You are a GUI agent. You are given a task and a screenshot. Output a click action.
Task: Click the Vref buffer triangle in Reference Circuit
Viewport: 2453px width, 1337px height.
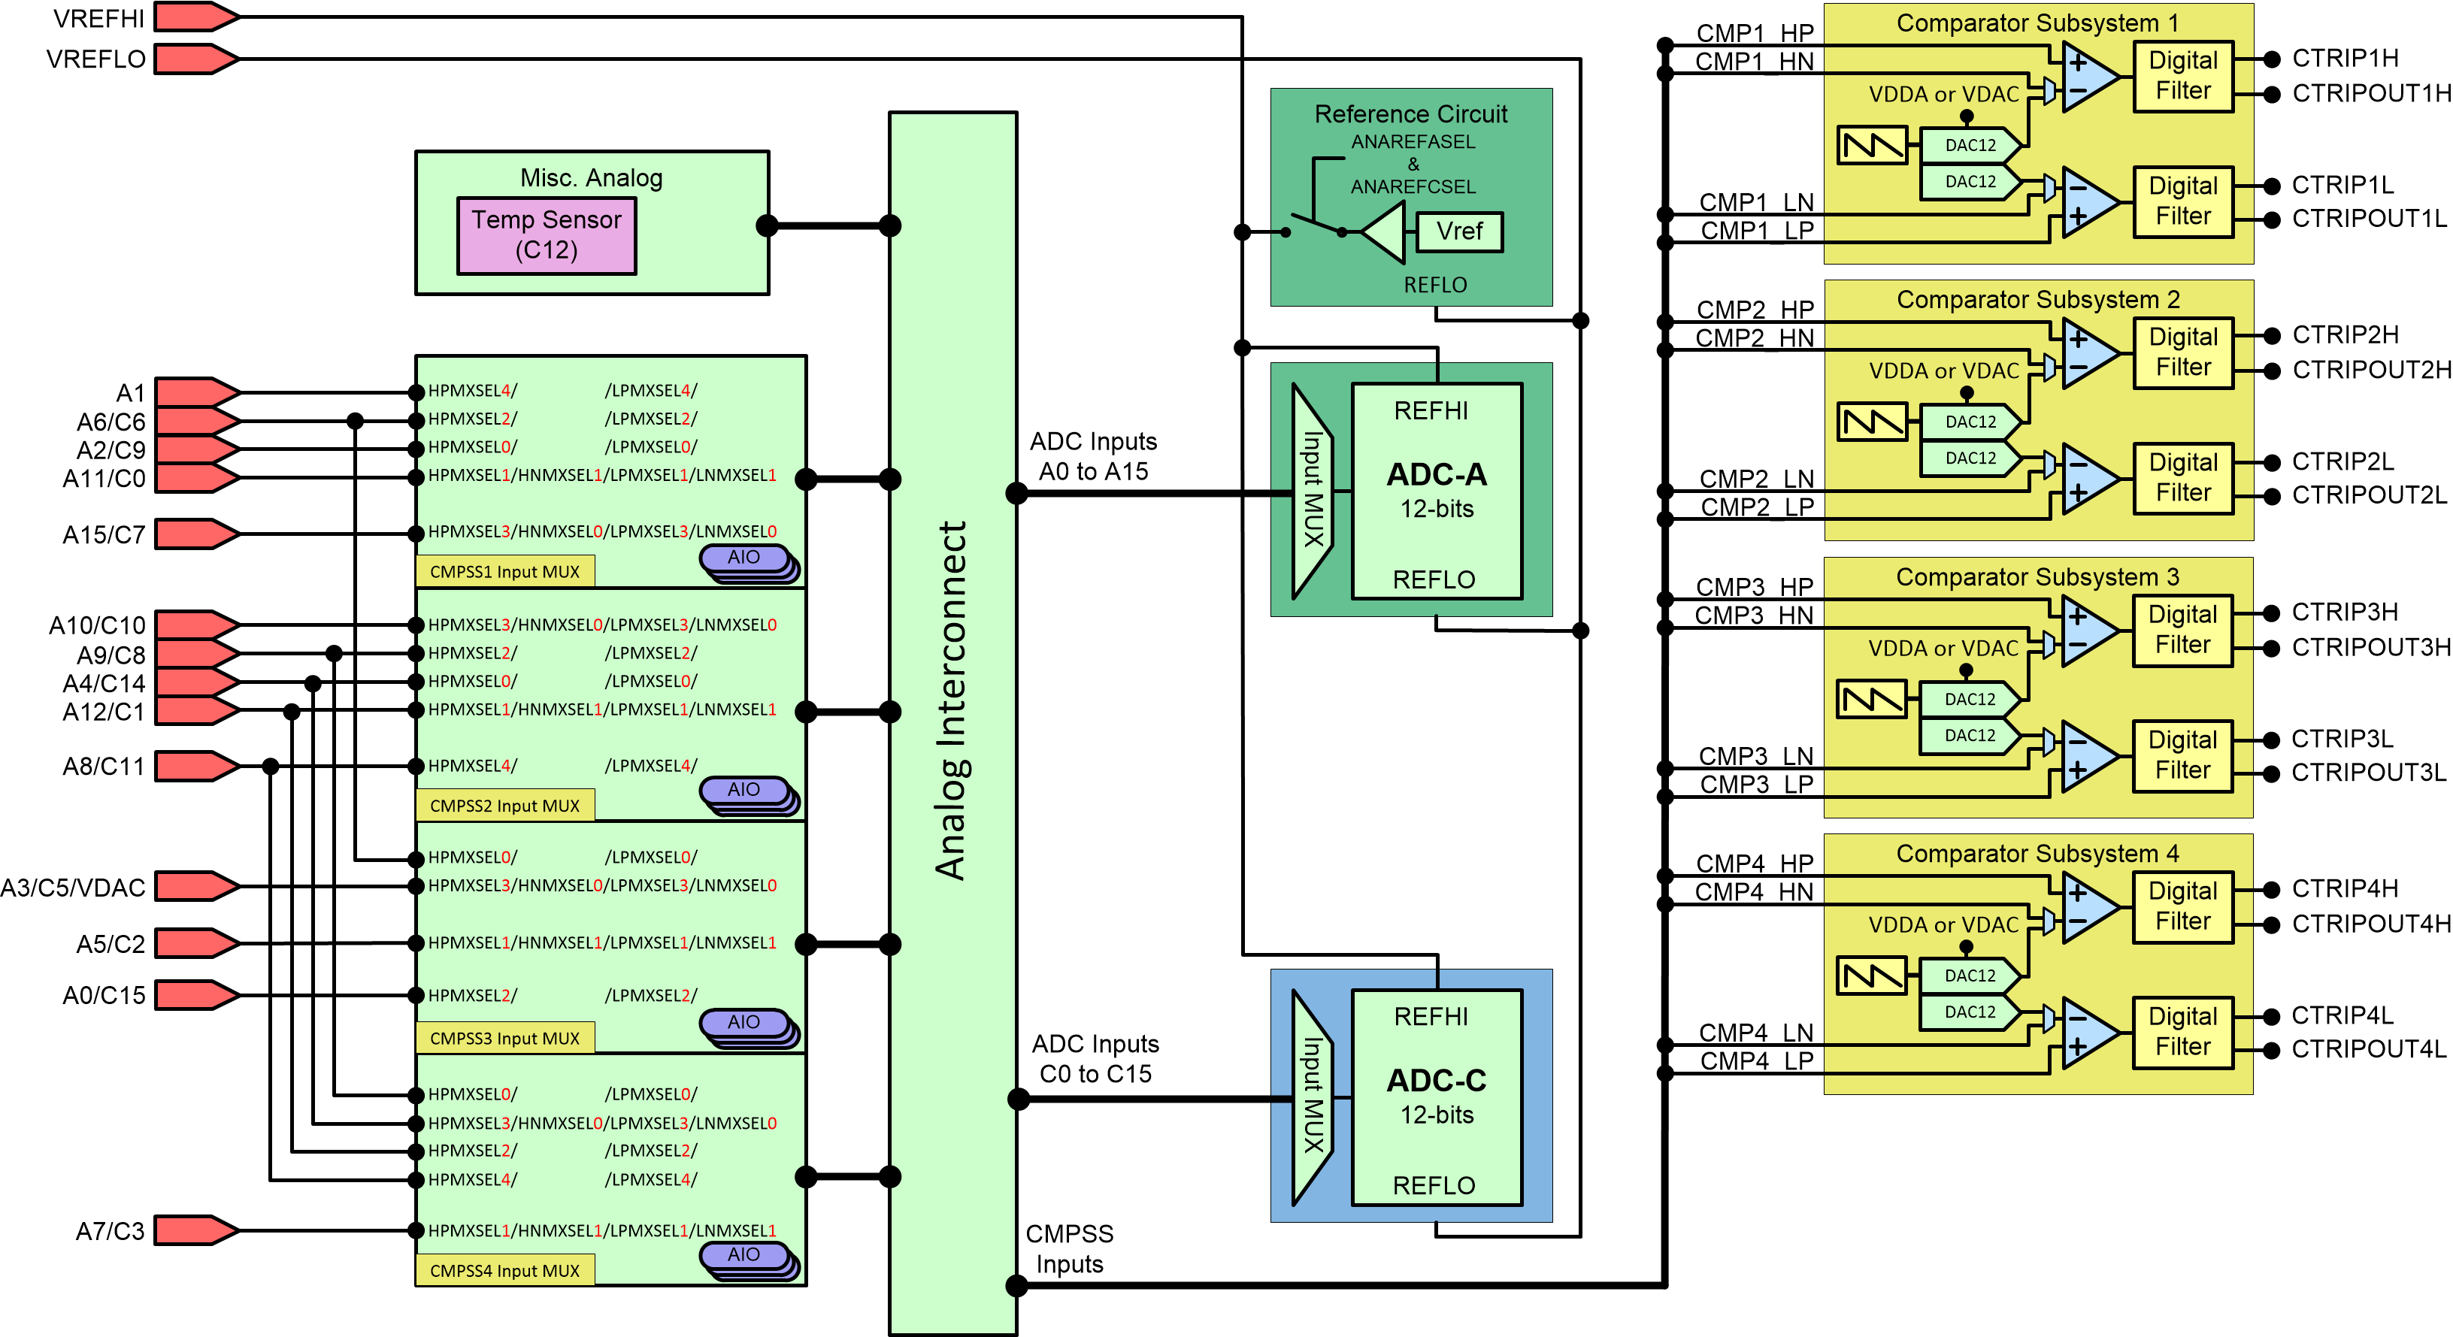(x=1384, y=231)
